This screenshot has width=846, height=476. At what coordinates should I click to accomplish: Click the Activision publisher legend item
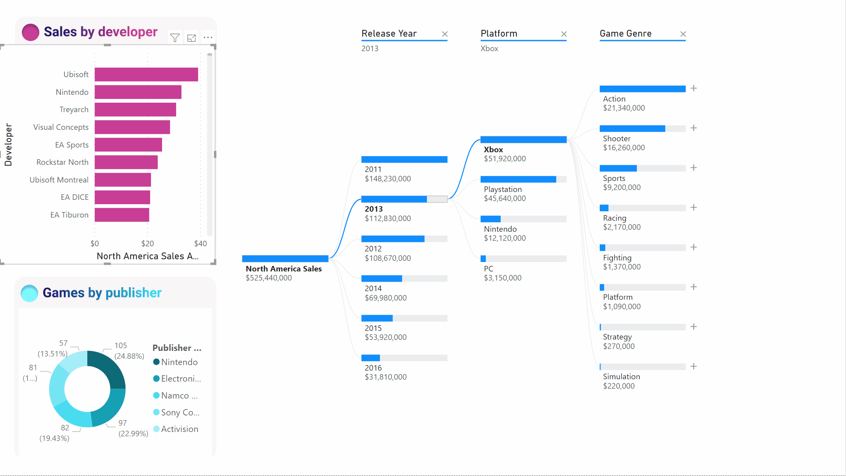coord(179,429)
